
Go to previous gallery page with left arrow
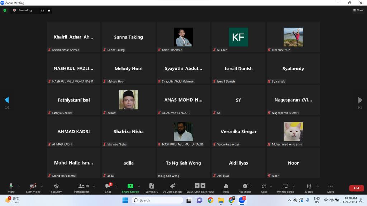pyautogui.click(x=6, y=100)
